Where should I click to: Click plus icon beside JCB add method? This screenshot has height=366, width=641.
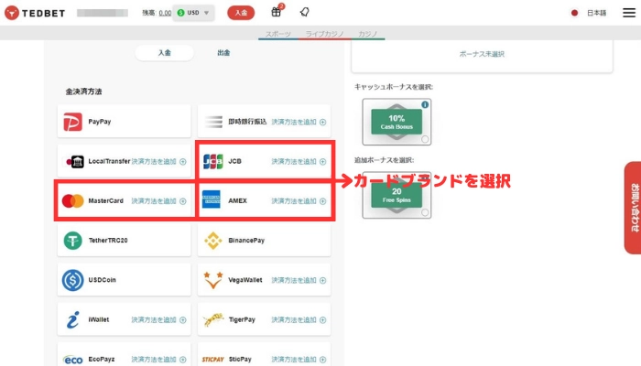point(323,162)
